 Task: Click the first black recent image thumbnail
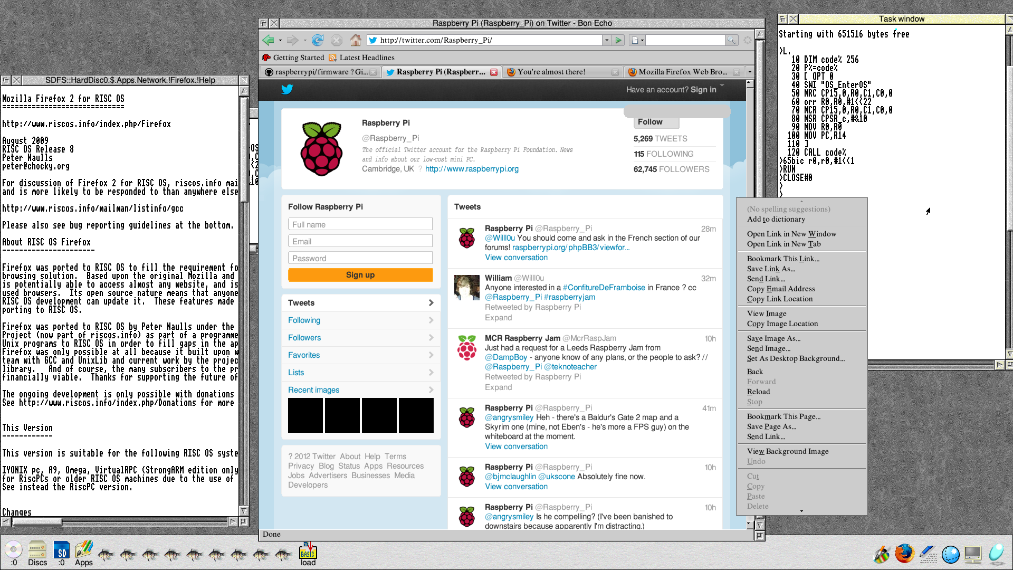305,415
